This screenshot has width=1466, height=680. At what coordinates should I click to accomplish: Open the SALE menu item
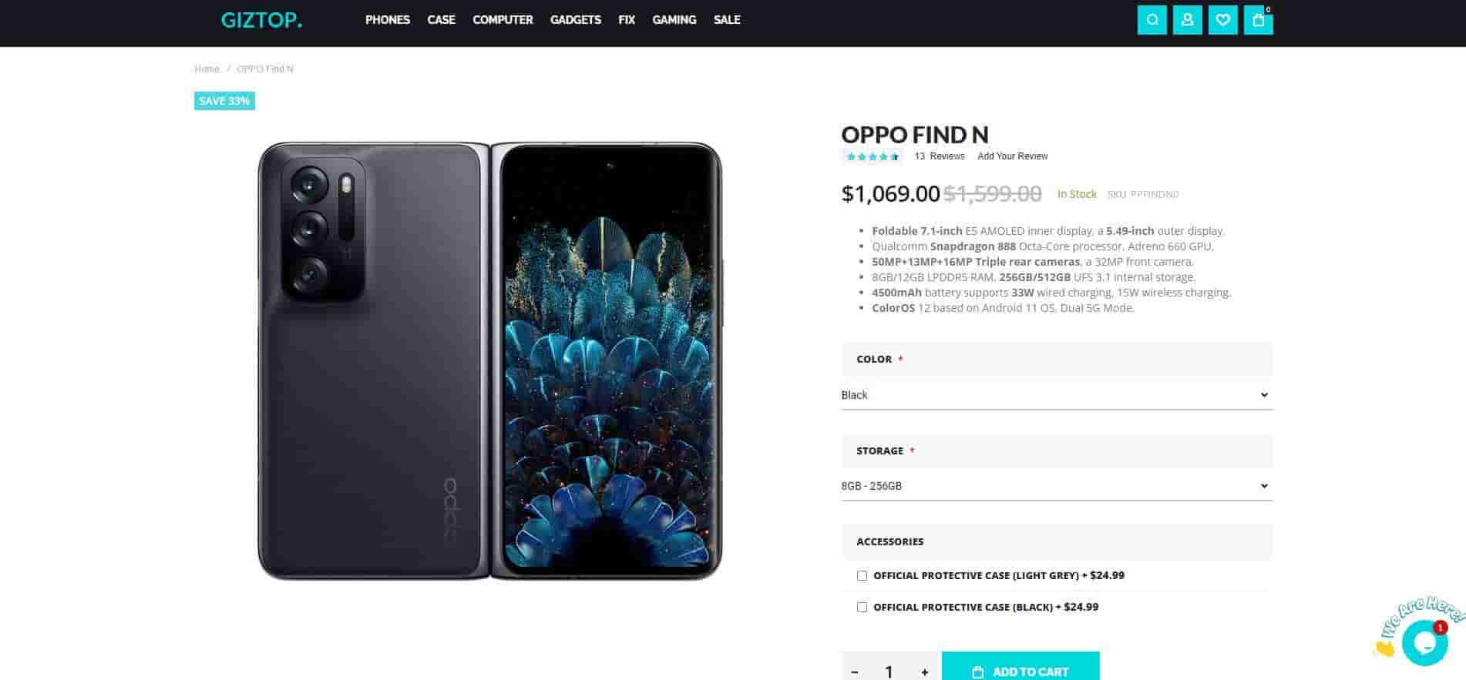click(x=727, y=20)
